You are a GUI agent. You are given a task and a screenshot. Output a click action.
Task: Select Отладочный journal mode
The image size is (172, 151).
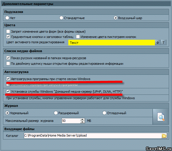tap(104, 113)
